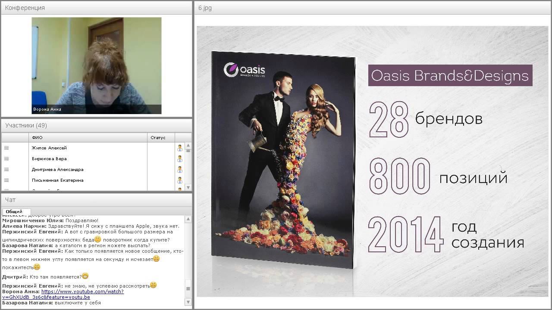Open the YouTube link posted by Ворона Анна
552x310 pixels.
(63, 294)
